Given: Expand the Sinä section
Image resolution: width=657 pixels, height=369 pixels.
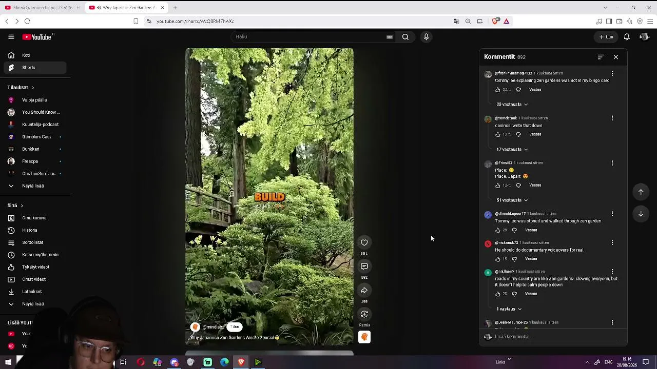Looking at the screenshot, I should point(15,206).
